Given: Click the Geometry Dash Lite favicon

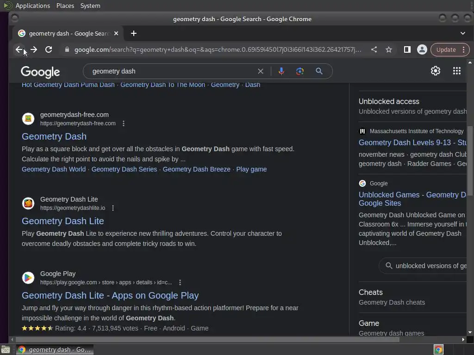Looking at the screenshot, I should (x=28, y=203).
